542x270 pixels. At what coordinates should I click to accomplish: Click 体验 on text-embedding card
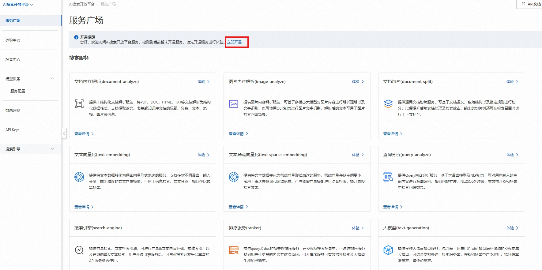[x=204, y=155]
